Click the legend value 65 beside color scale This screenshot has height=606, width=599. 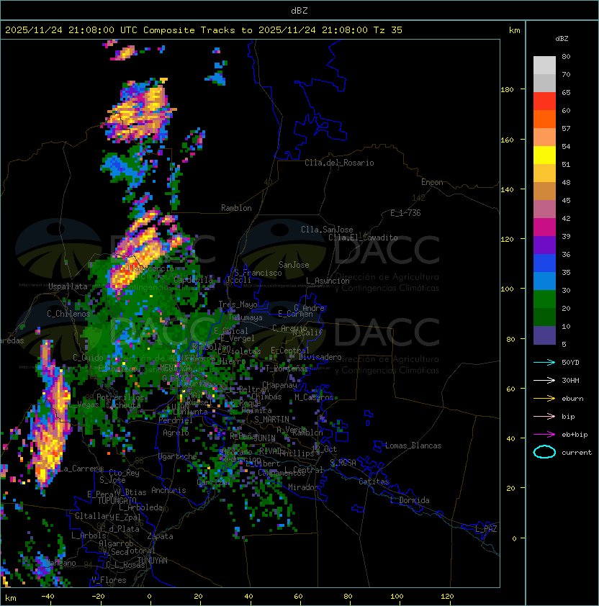pyautogui.click(x=566, y=92)
